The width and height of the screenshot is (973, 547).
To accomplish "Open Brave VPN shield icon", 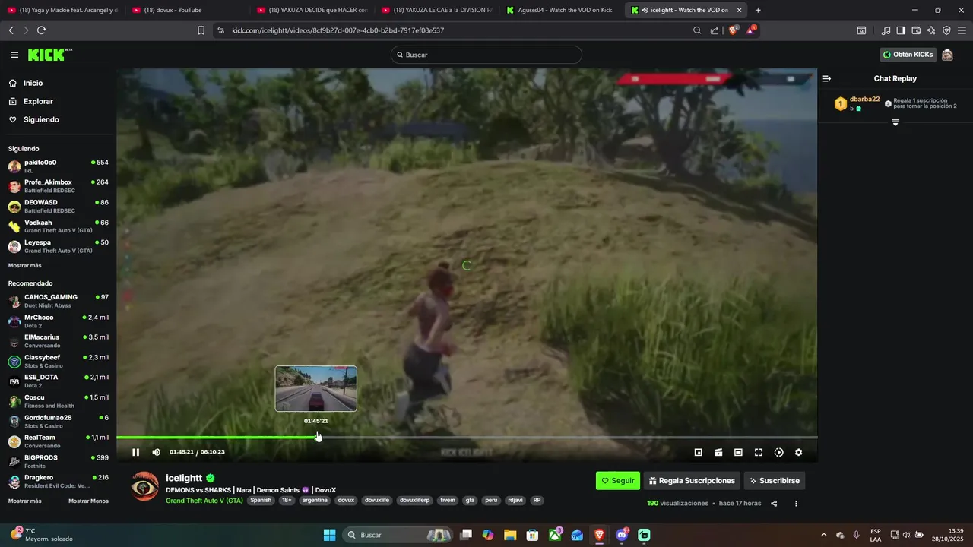I will pos(946,30).
